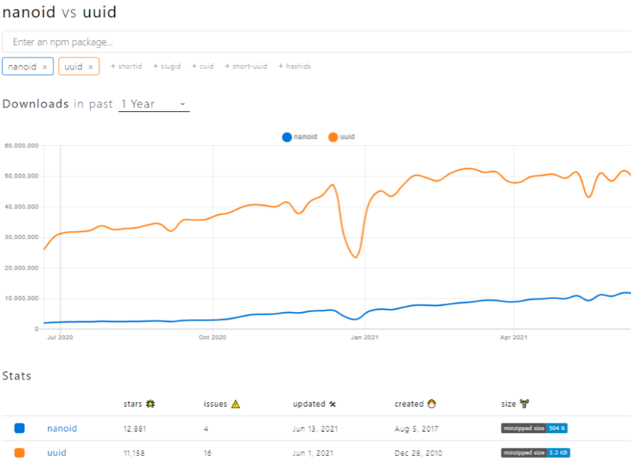Screen dimensions: 631x458
Task: Click uuid stars value 11,158
Action: point(134,453)
